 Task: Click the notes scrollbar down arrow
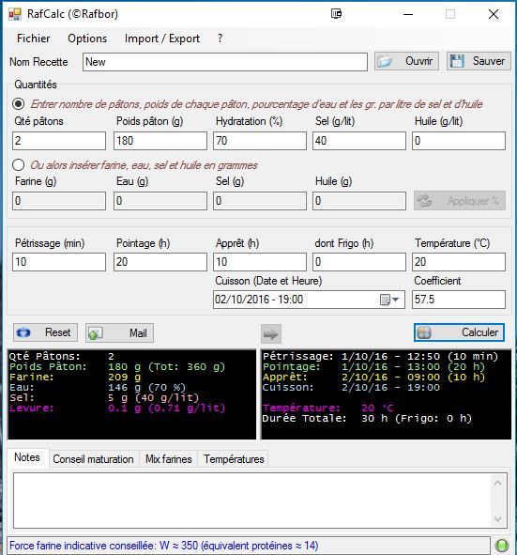[498, 519]
